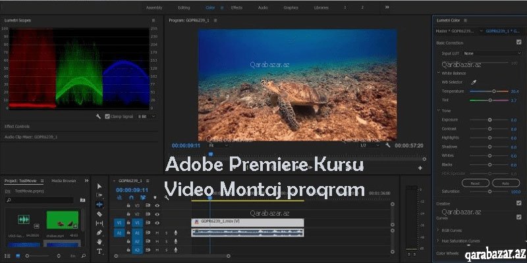This screenshot has height=263, width=527.
Task: Create new search bin in Project panel
Action: pyautogui.click(x=82, y=201)
